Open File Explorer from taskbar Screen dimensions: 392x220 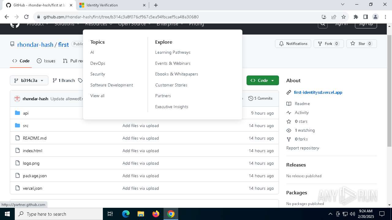coord(141,214)
